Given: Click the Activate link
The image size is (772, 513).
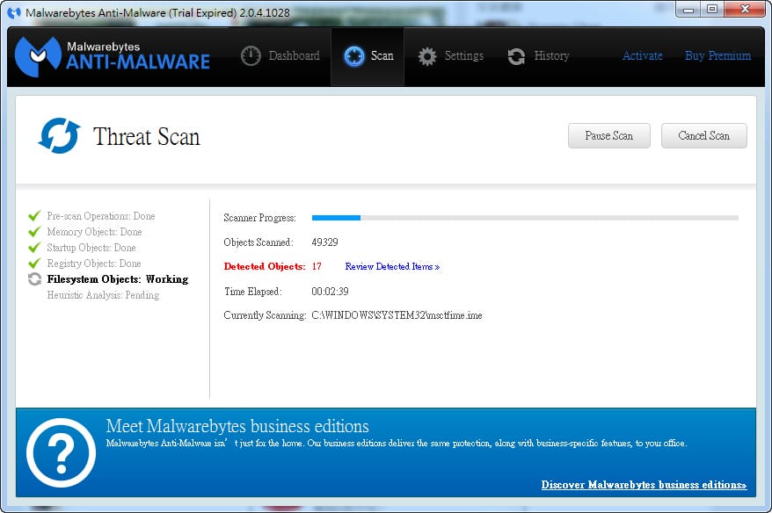Looking at the screenshot, I should tap(643, 55).
